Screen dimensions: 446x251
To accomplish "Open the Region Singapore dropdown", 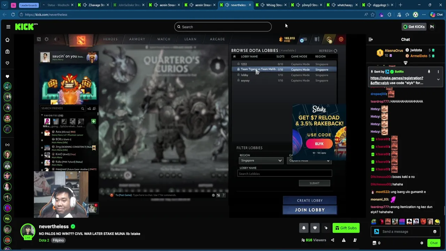I will [x=261, y=161].
